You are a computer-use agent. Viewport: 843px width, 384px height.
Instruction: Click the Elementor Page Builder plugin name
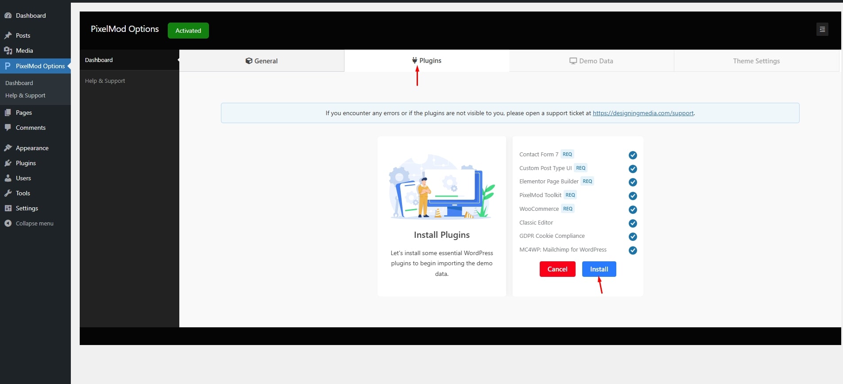click(x=549, y=181)
